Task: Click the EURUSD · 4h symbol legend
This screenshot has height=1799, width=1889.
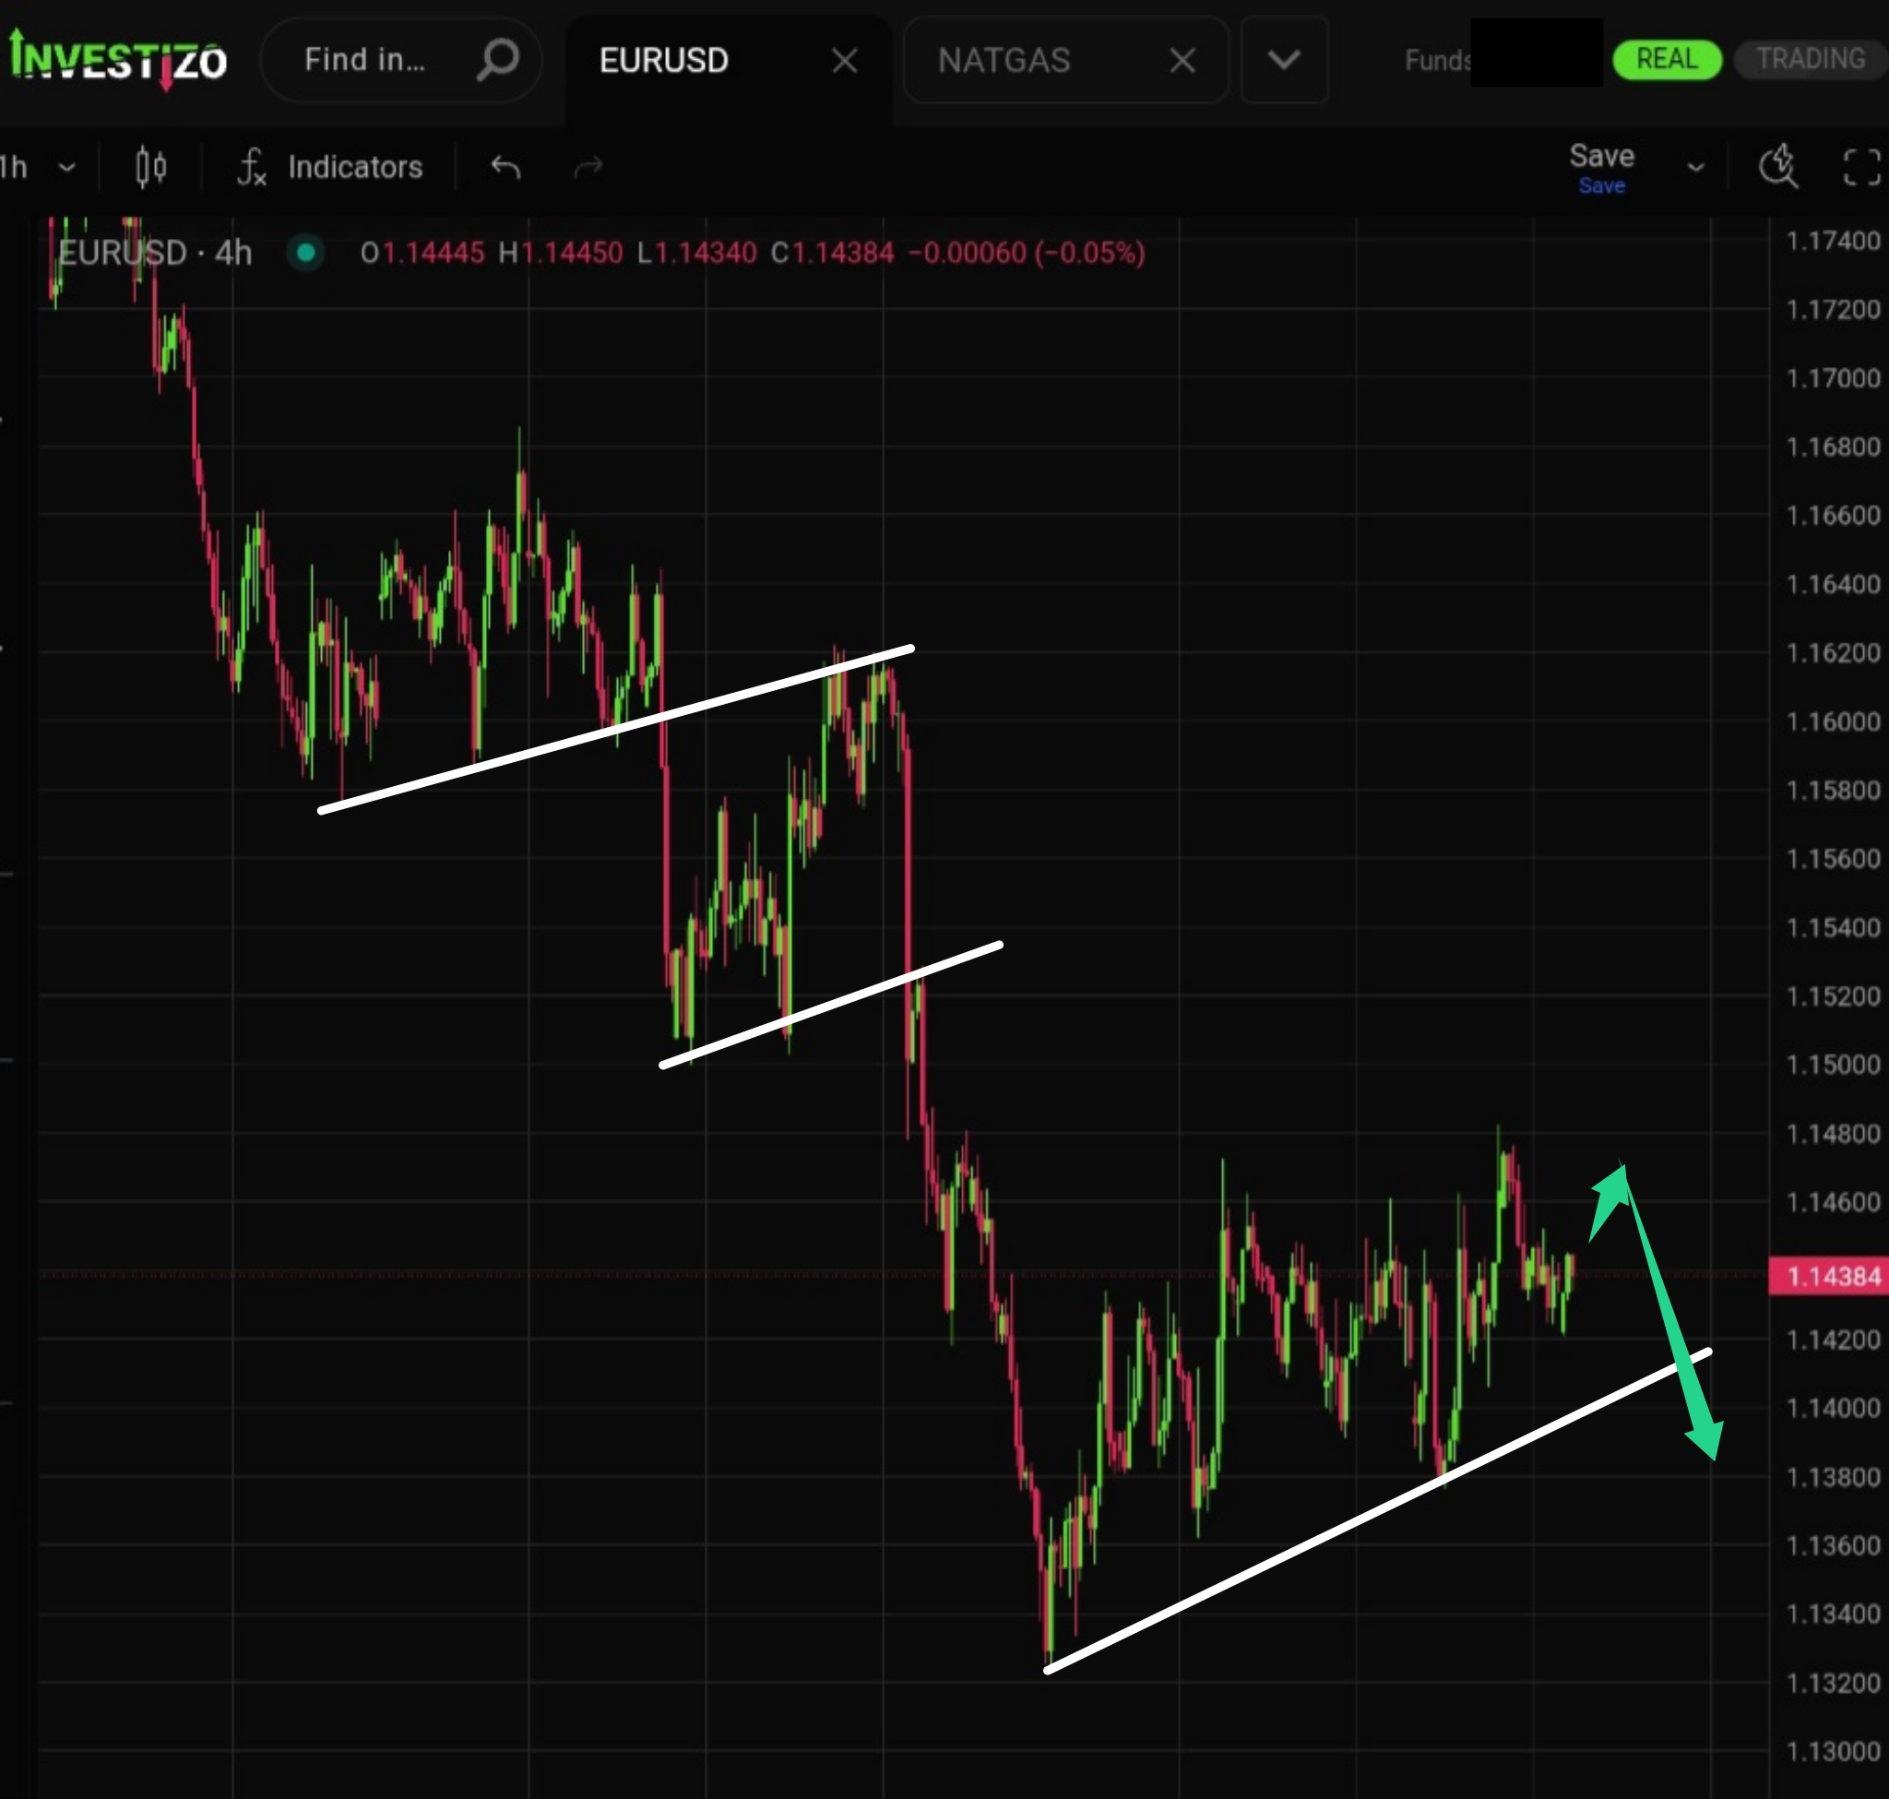Action: pos(154,253)
